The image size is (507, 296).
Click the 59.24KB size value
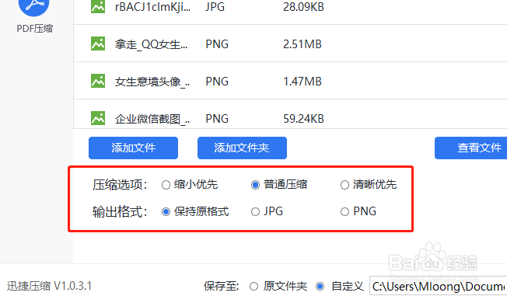303,119
